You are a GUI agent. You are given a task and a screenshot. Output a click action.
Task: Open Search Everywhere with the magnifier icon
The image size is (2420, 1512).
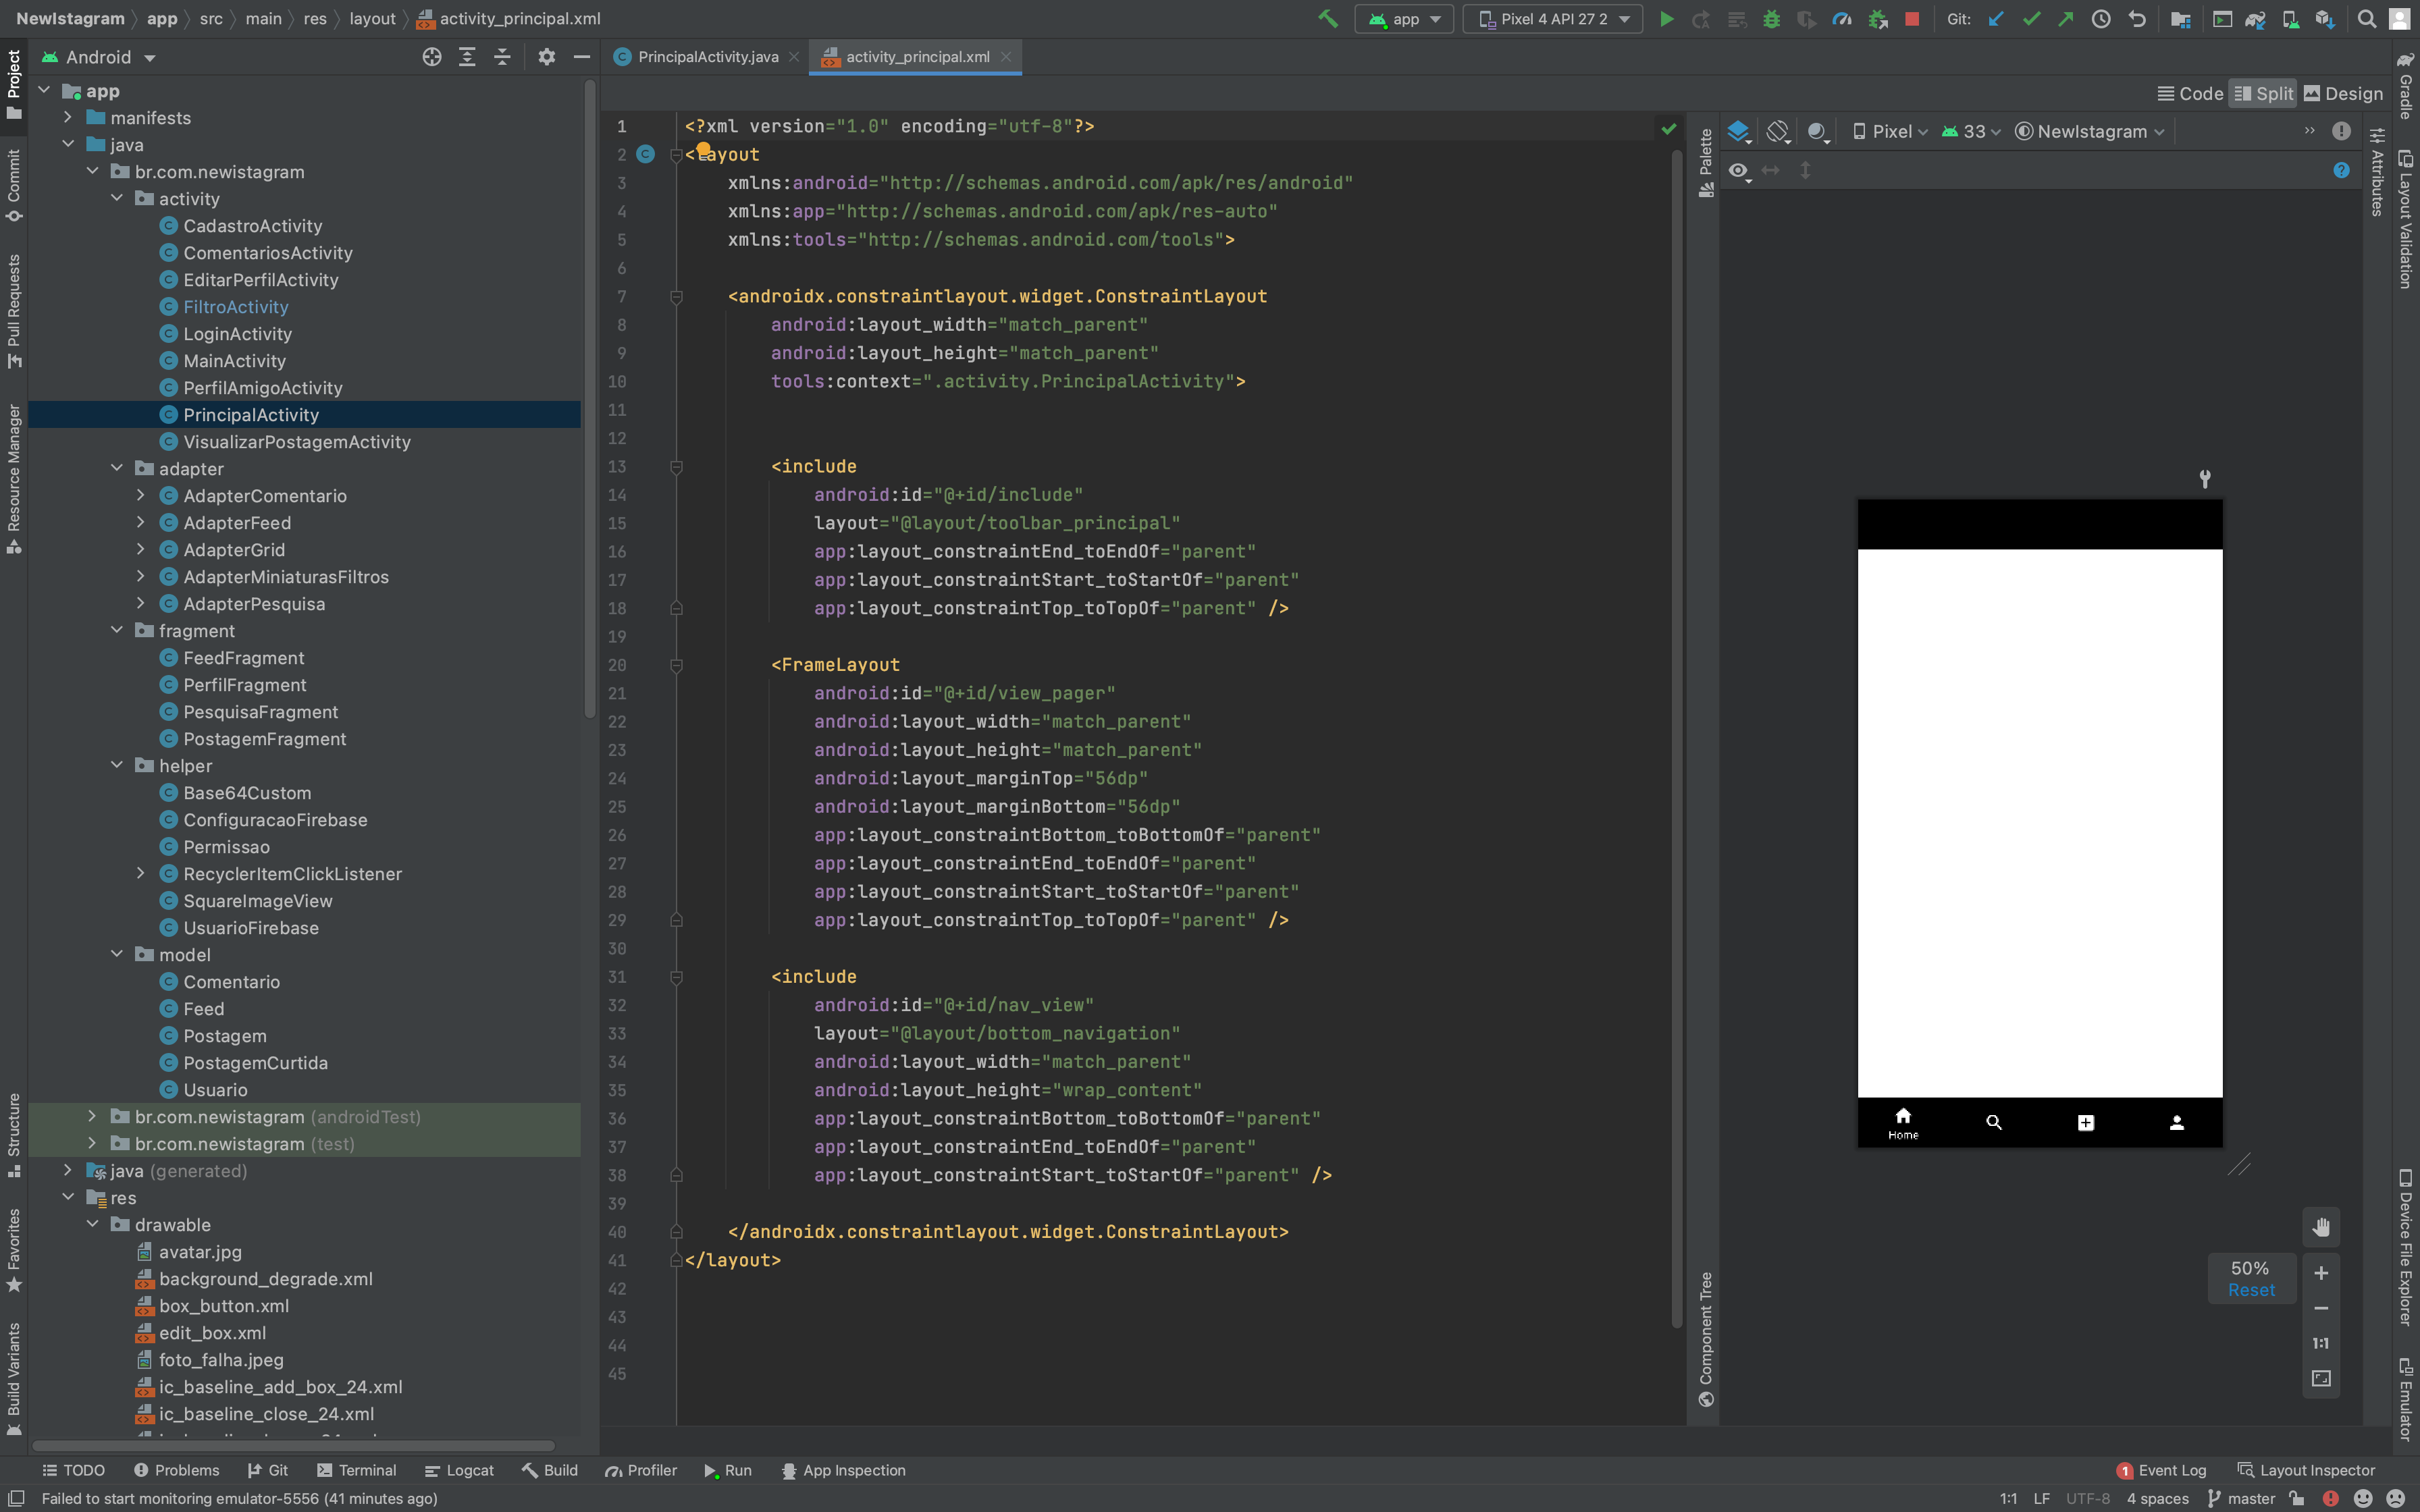[2366, 18]
